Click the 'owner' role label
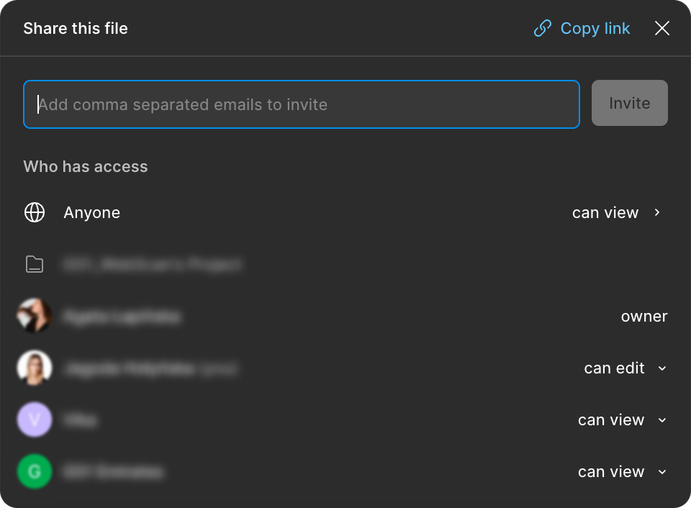 click(x=643, y=317)
